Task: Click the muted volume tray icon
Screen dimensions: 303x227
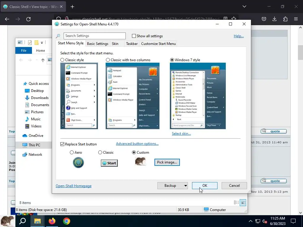Action: pyautogui.click(x=265, y=221)
